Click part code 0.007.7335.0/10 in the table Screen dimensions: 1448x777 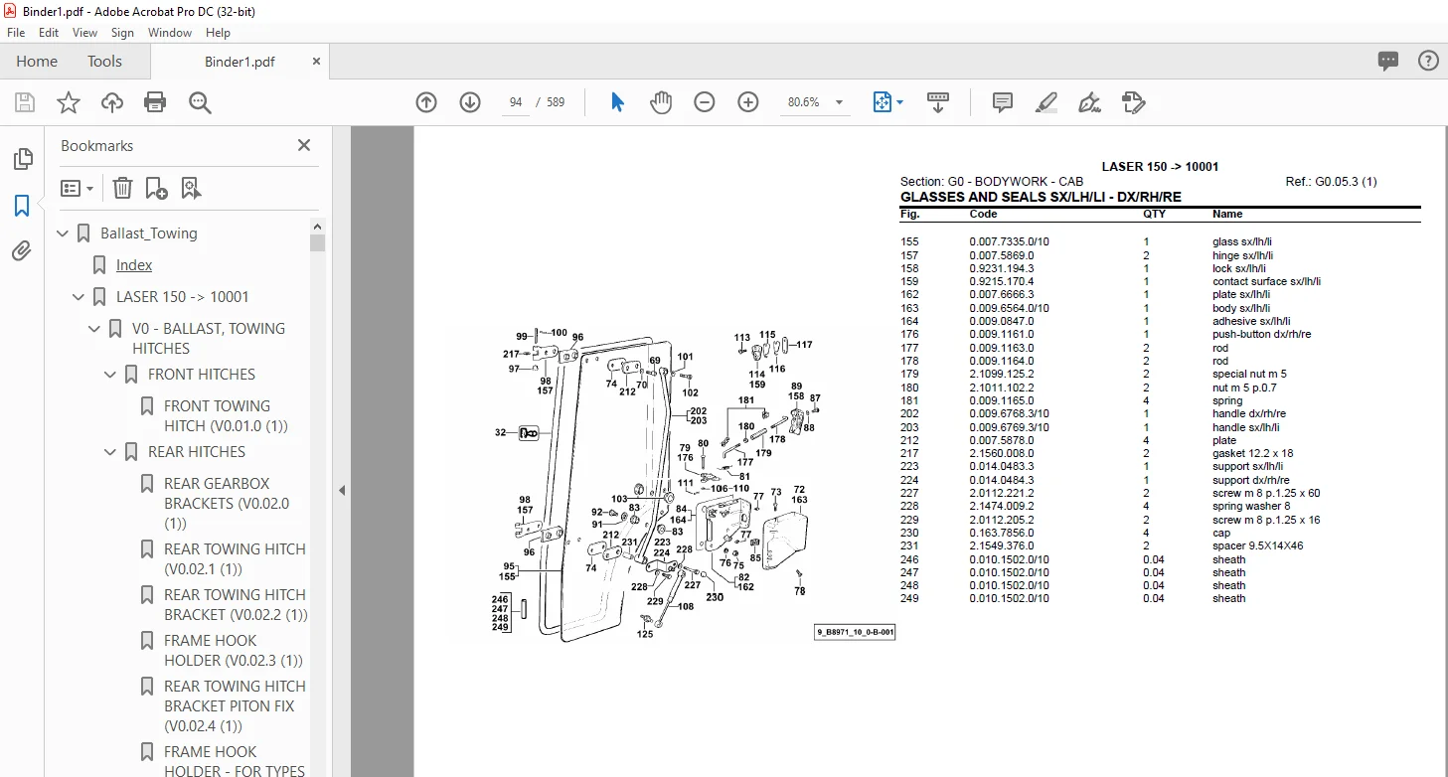coord(1009,242)
